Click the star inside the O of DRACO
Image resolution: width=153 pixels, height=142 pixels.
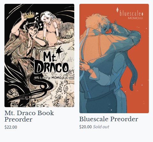(66, 68)
